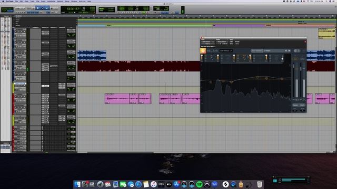
Task: Click the horizontal scrollbar of the edit window
Action: tap(121, 152)
